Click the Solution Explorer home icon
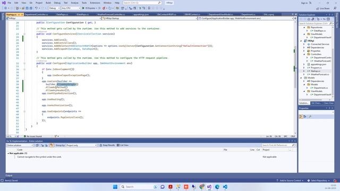Viewport: 340px width, 191px height. (309, 19)
